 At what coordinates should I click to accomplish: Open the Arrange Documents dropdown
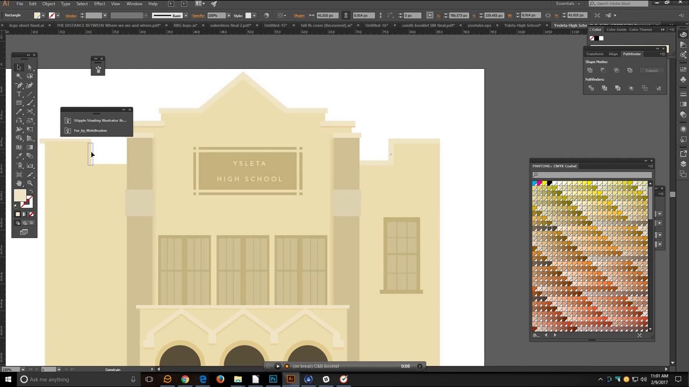tap(200, 4)
